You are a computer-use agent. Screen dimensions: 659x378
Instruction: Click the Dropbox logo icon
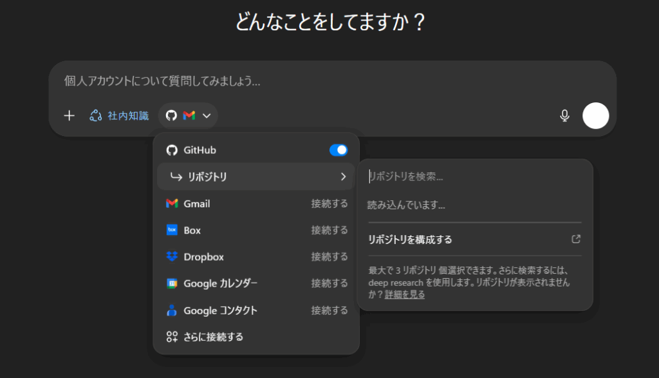[172, 257]
